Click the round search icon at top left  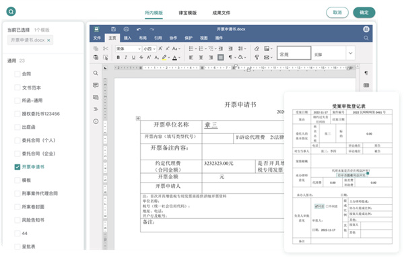click(11, 11)
